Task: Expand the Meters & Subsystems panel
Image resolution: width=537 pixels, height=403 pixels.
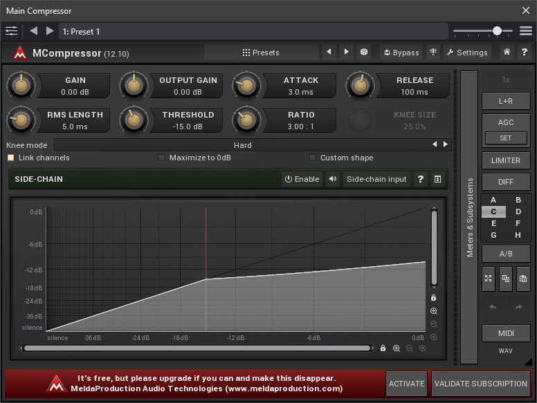Action: [469, 217]
